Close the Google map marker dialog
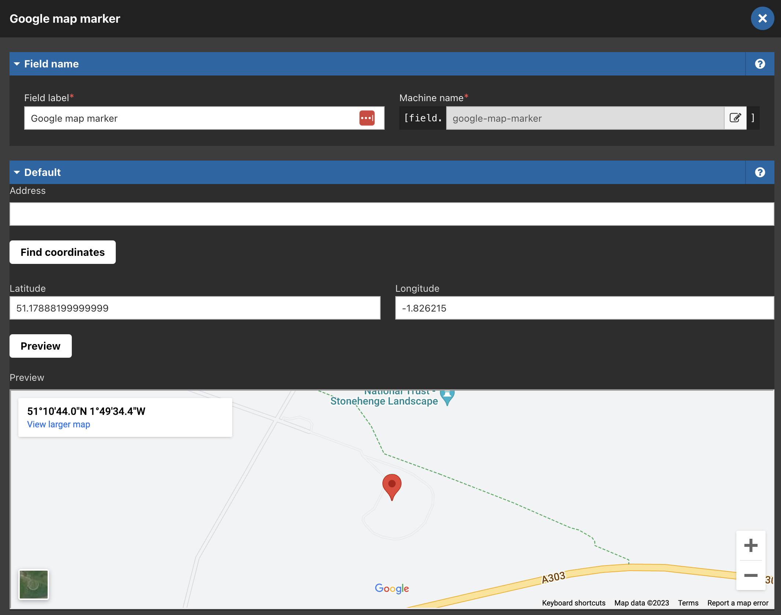Screen dimensions: 781x615 [762, 18]
